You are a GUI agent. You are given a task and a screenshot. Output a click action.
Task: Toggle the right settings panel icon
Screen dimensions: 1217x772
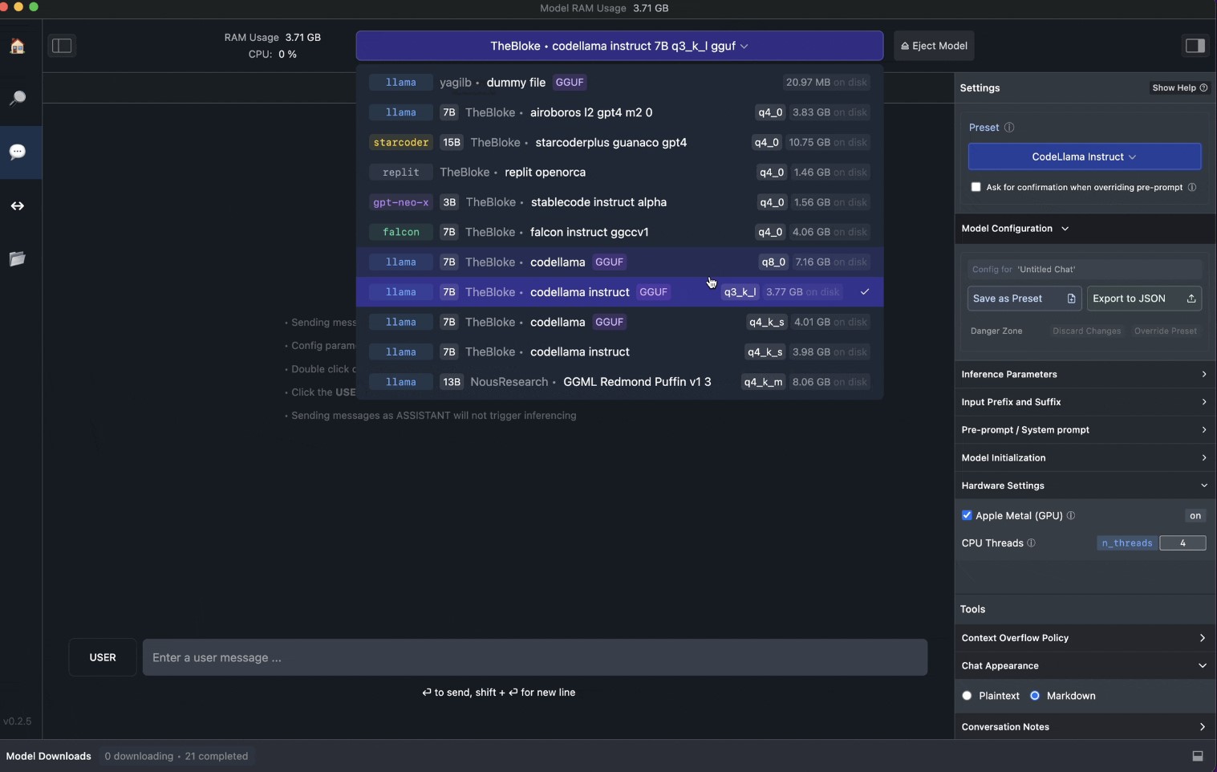click(x=1195, y=46)
